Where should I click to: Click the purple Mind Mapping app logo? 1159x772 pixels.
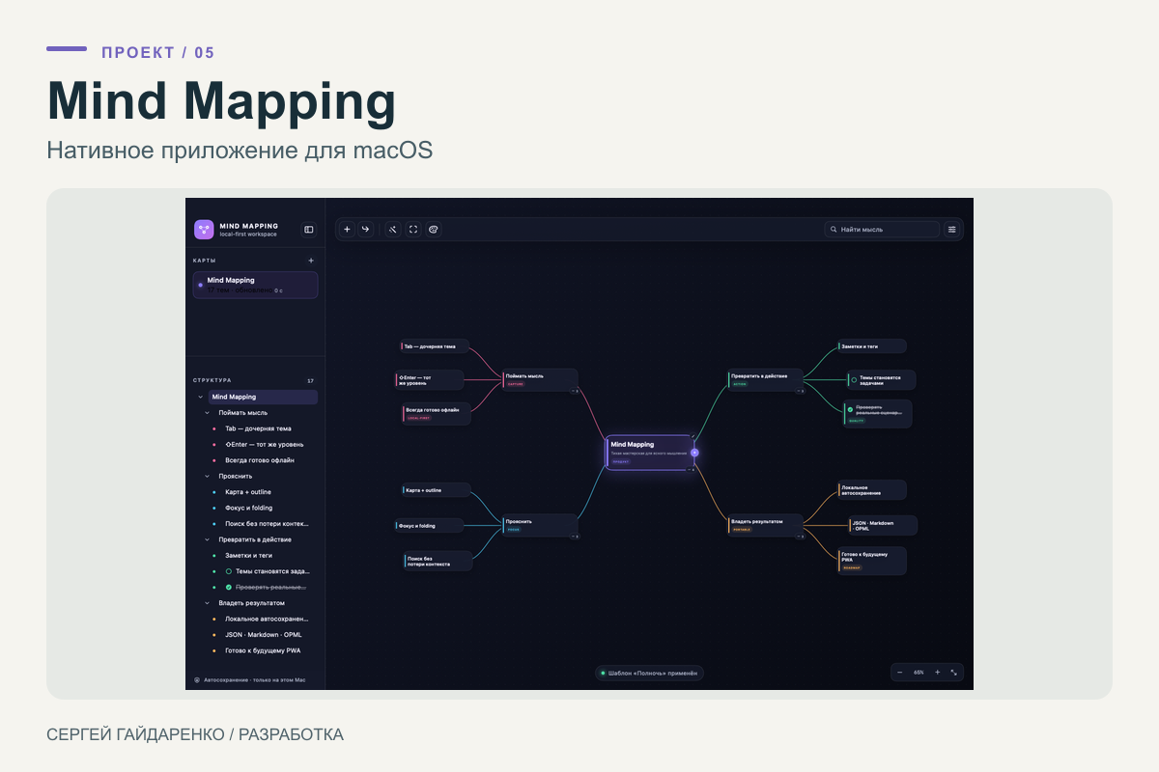coord(204,230)
